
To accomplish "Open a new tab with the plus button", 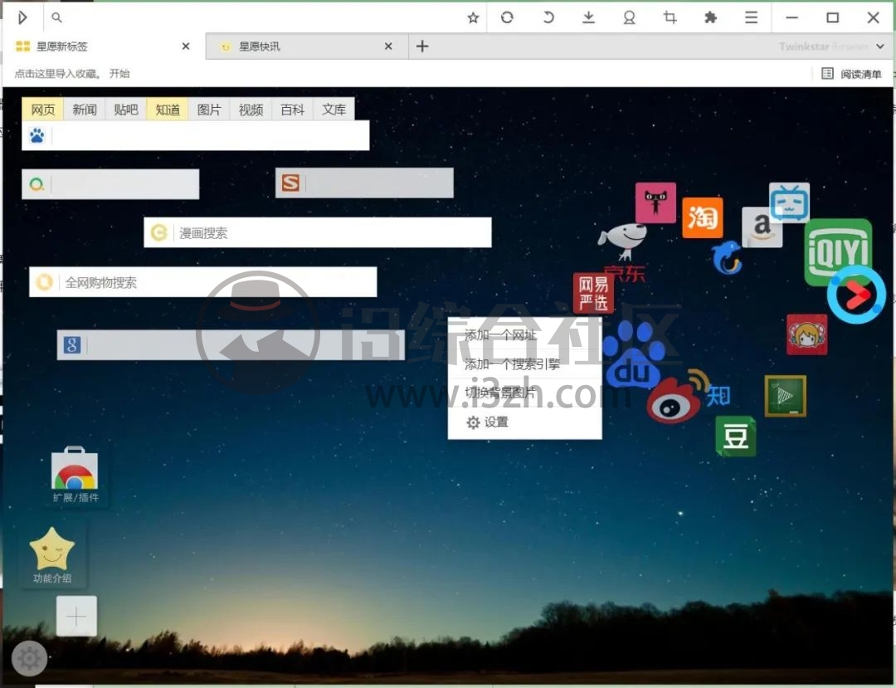I will tap(422, 46).
